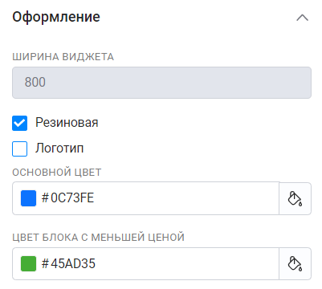
Task: Click the hash symbol before 45AD35
Action: (45, 263)
